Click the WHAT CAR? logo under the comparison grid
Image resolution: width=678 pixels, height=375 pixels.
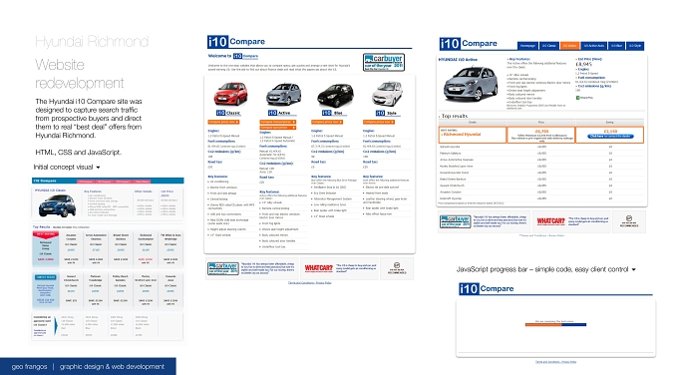click(x=319, y=268)
